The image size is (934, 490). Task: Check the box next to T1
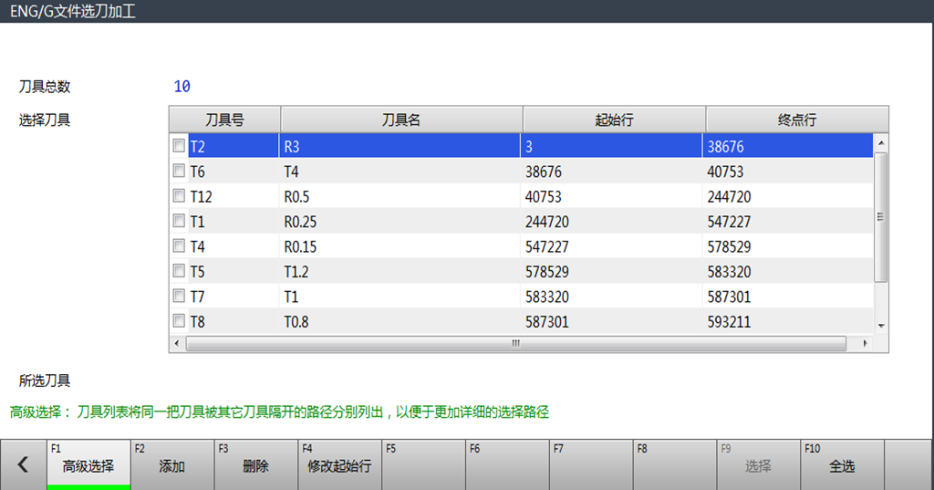(179, 221)
